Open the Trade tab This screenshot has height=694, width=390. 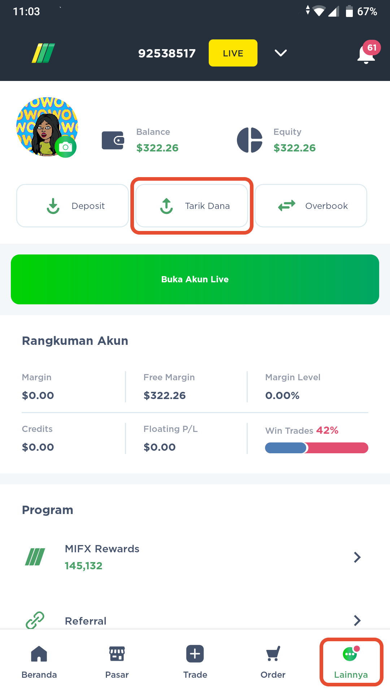195,662
